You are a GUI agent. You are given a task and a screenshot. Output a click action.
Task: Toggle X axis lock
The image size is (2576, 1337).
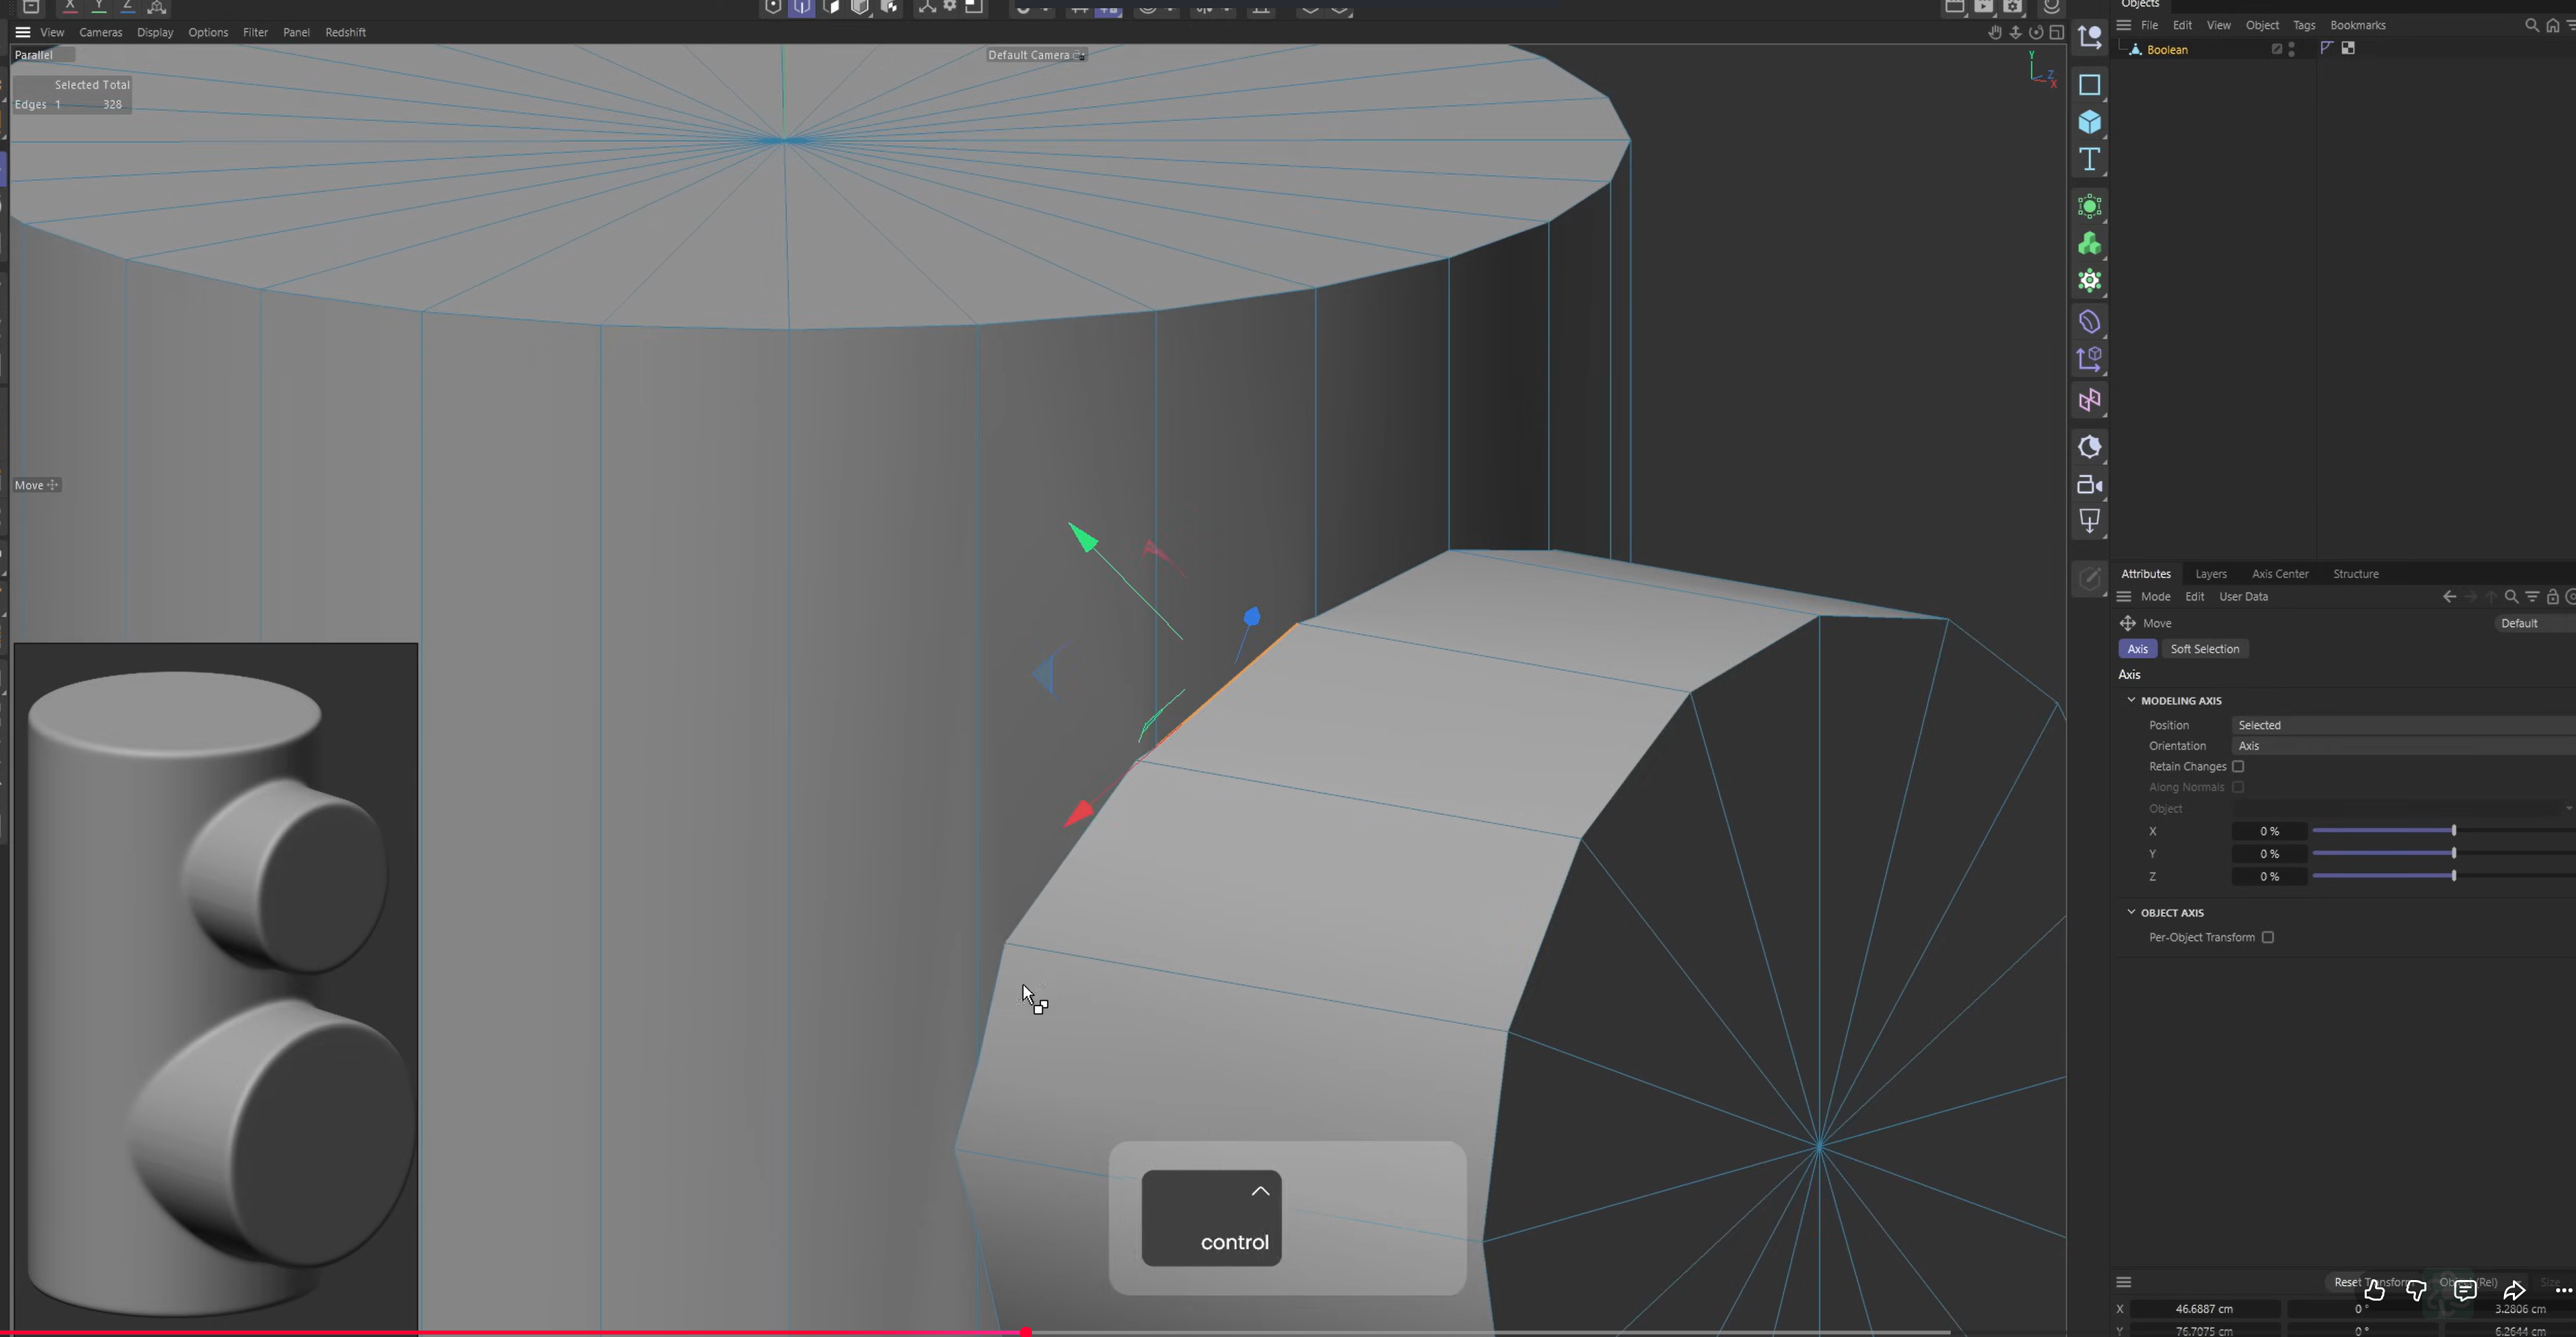pos(70,7)
